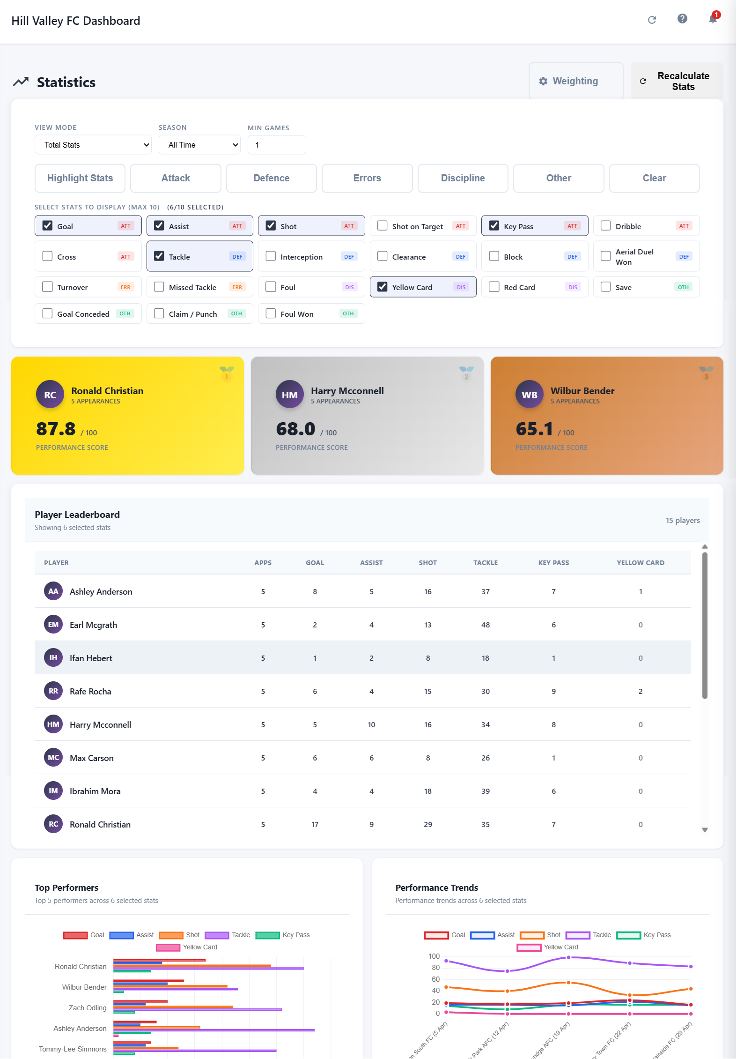This screenshot has width=736, height=1059.
Task: Click Ibrahim Mora's IM avatar
Action: [x=53, y=791]
